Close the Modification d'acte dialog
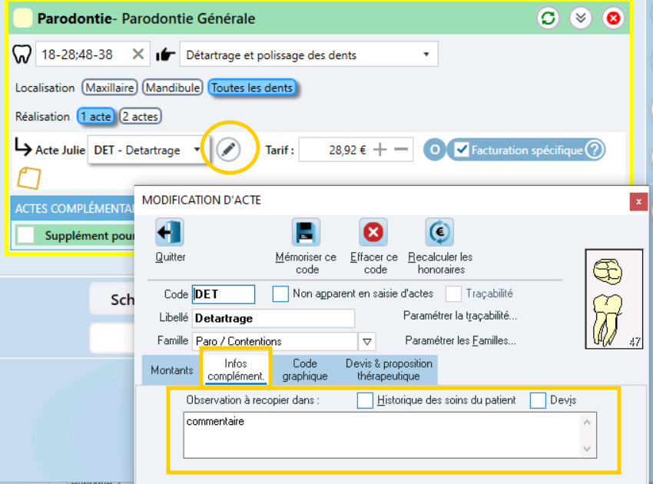 638,202
